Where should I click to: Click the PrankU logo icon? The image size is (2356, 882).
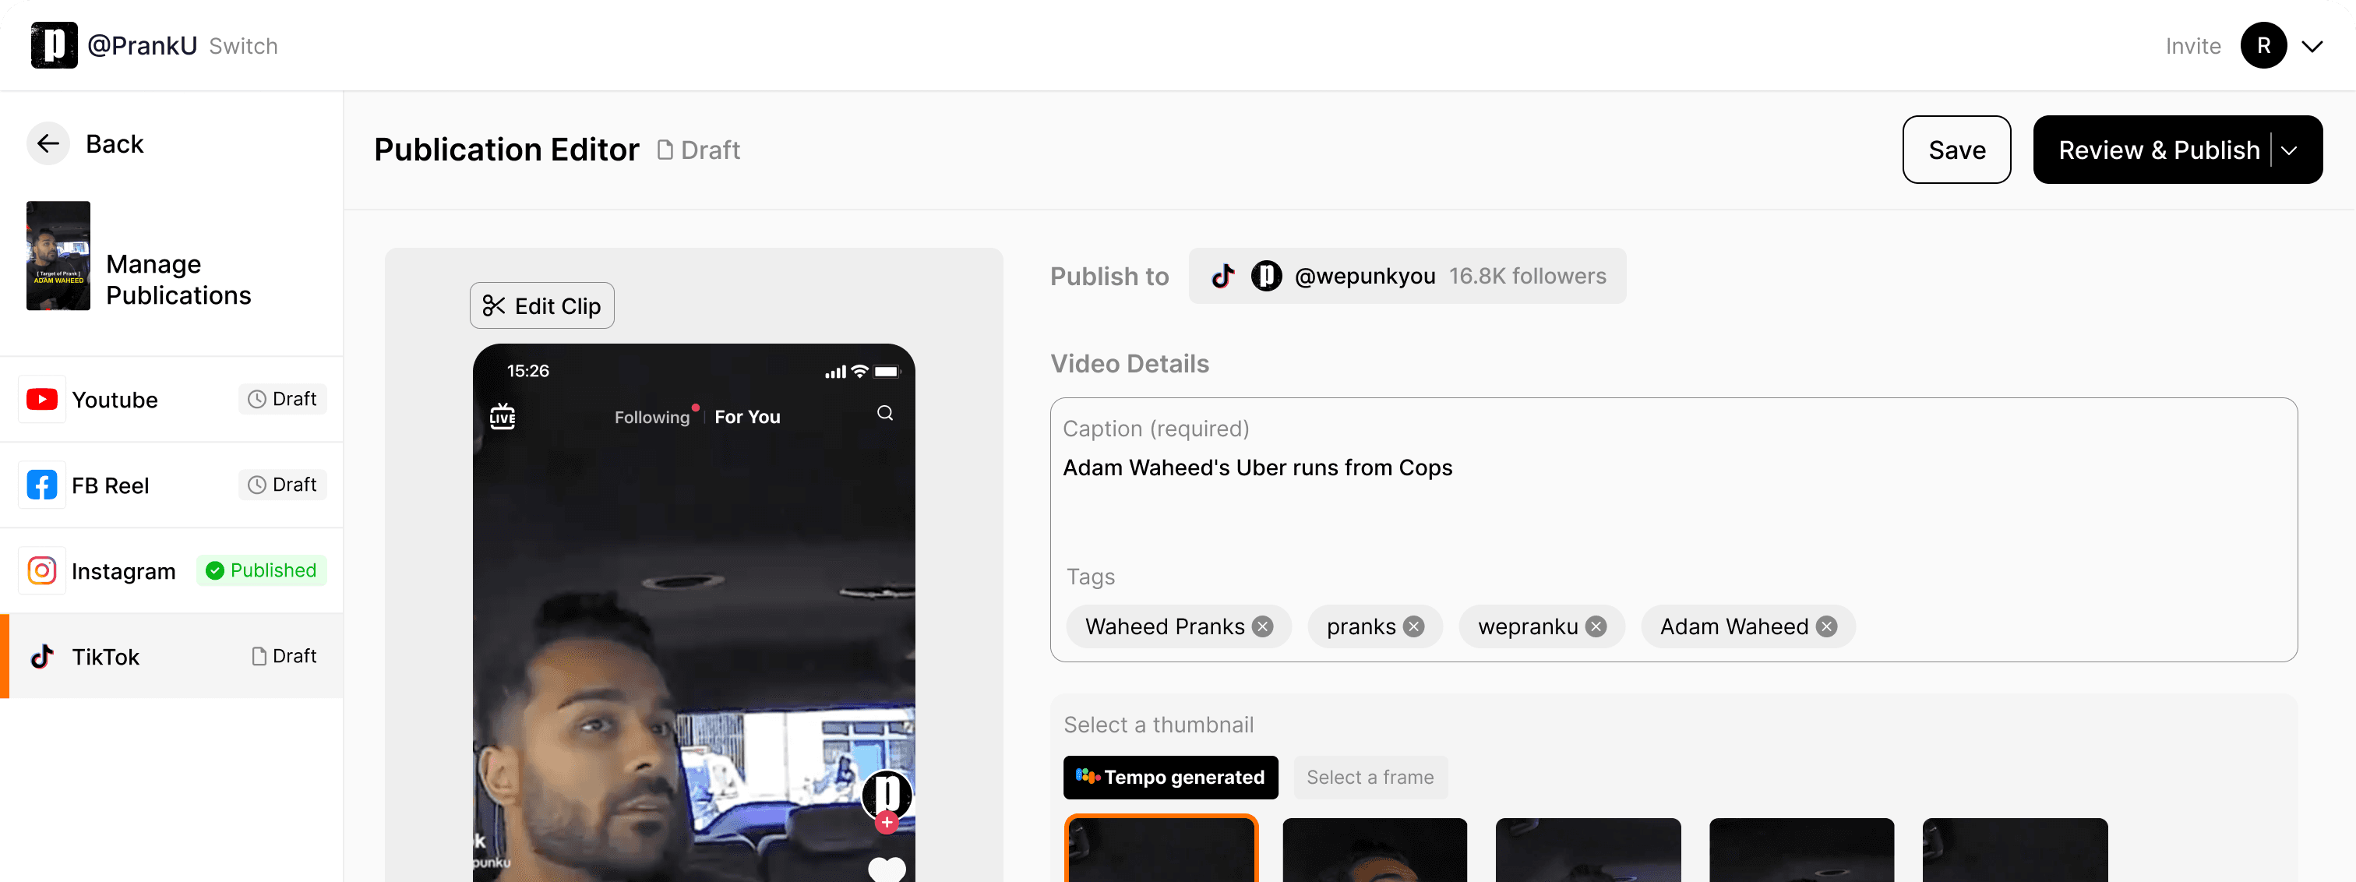pyautogui.click(x=54, y=45)
